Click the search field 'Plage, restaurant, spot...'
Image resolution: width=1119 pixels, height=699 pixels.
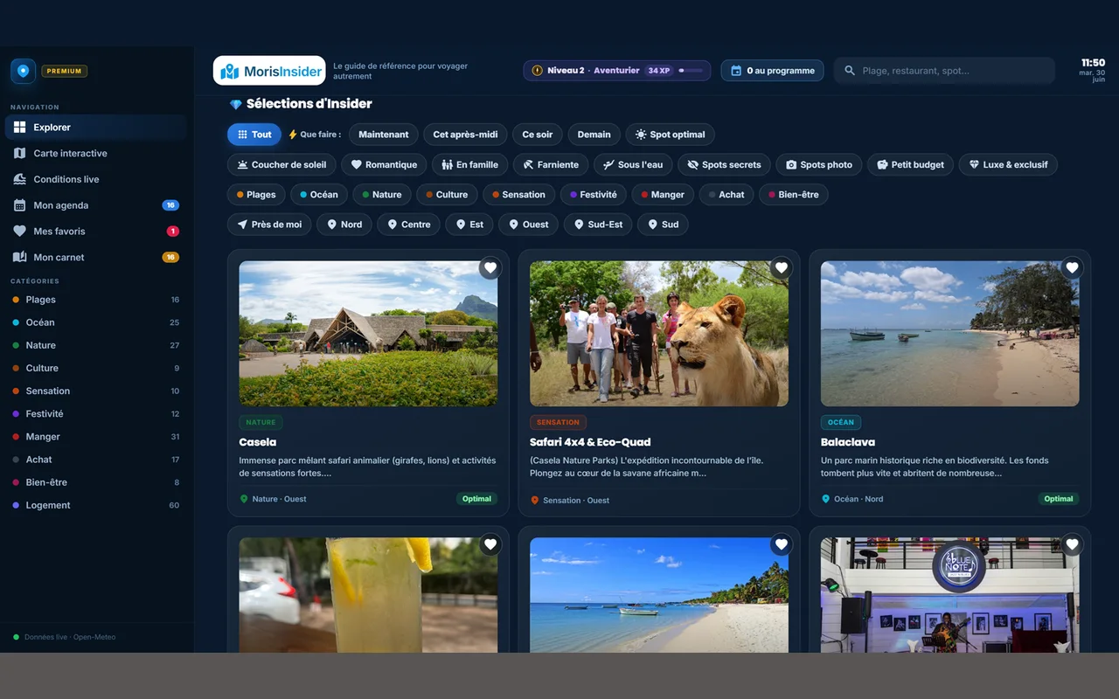pyautogui.click(x=944, y=71)
